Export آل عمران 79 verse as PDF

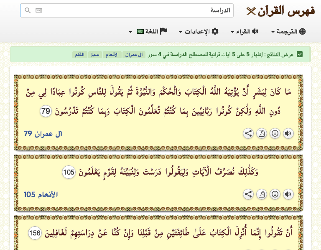(262, 133)
